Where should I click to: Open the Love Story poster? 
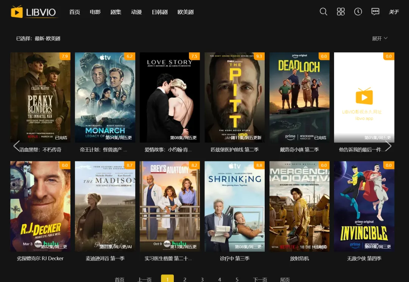[170, 97]
